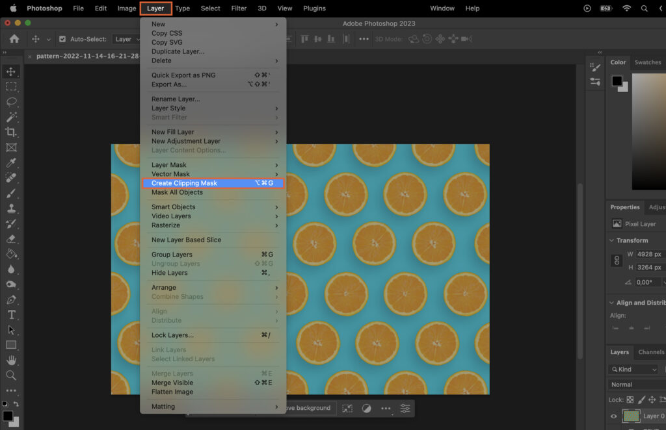
Task: Set the foreground color swatch
Action: 8,416
